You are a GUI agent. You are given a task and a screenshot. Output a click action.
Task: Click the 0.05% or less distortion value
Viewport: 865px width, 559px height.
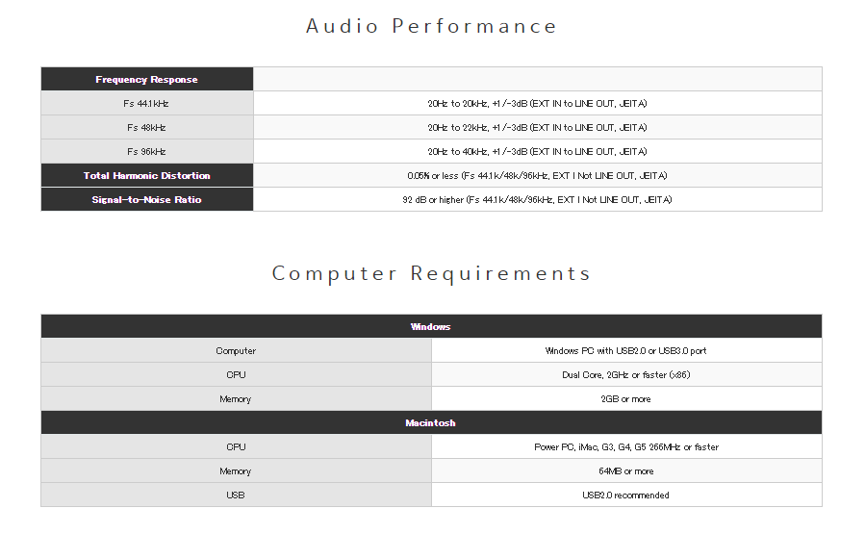pos(537,176)
